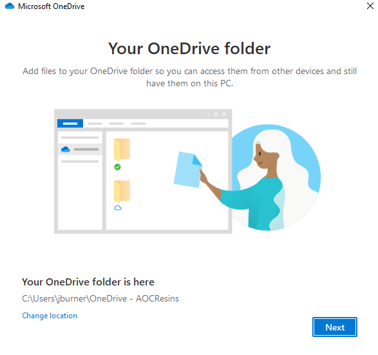Click the illustrated window's maximize square icon
This screenshot has height=355, width=378.
point(216,114)
